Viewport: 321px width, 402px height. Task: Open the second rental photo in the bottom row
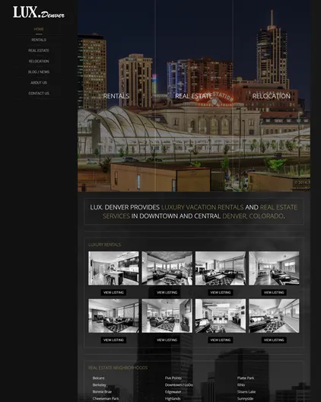pos(167,316)
